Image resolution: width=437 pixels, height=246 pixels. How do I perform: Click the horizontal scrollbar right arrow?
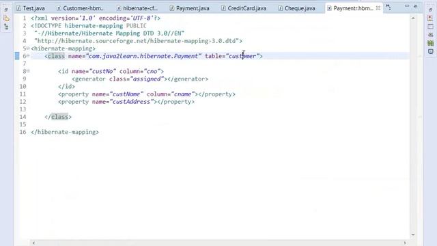[405, 243]
